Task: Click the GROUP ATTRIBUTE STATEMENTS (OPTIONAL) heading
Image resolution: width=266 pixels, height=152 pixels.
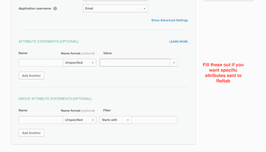Action: pyautogui.click(x=55, y=99)
